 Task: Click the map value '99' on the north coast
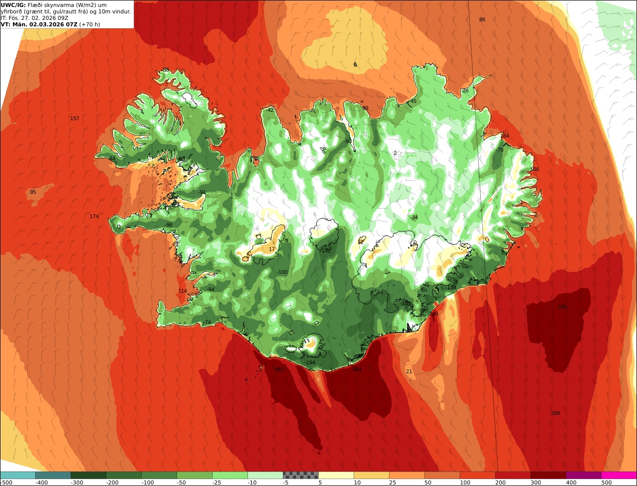pyautogui.click(x=365, y=108)
